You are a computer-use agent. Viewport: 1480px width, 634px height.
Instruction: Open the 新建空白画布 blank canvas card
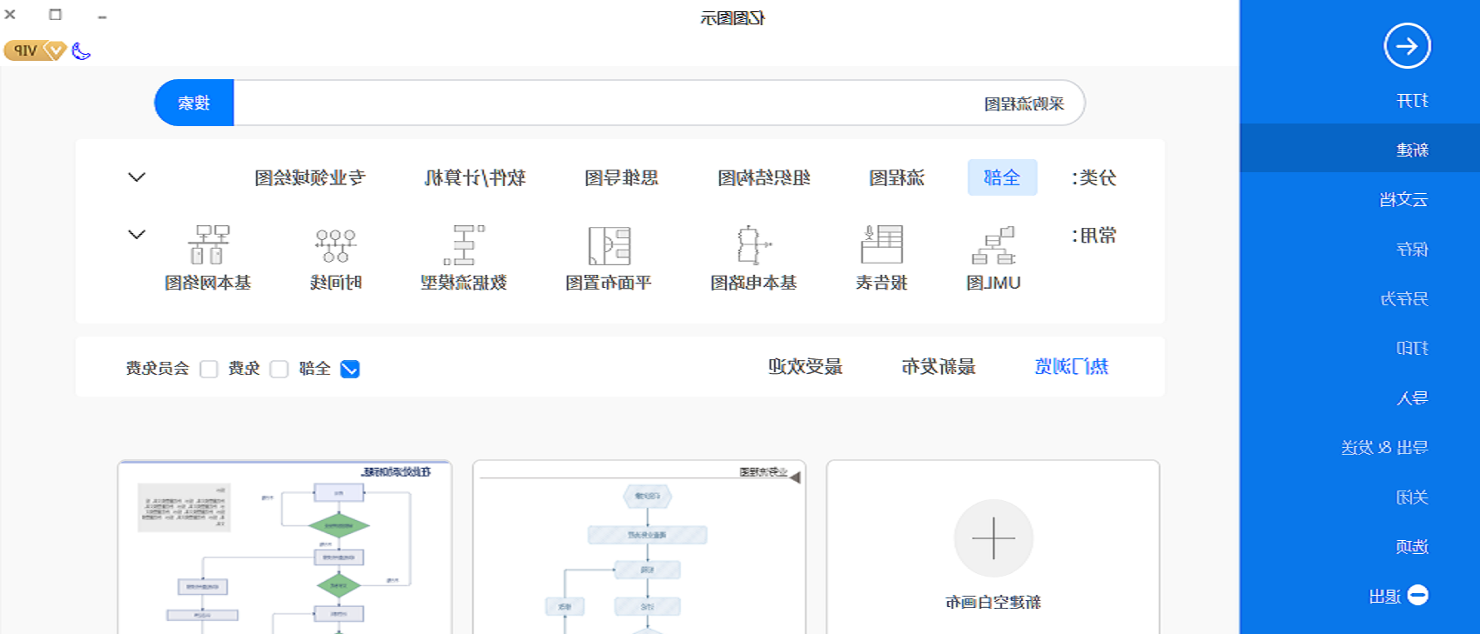tap(993, 547)
